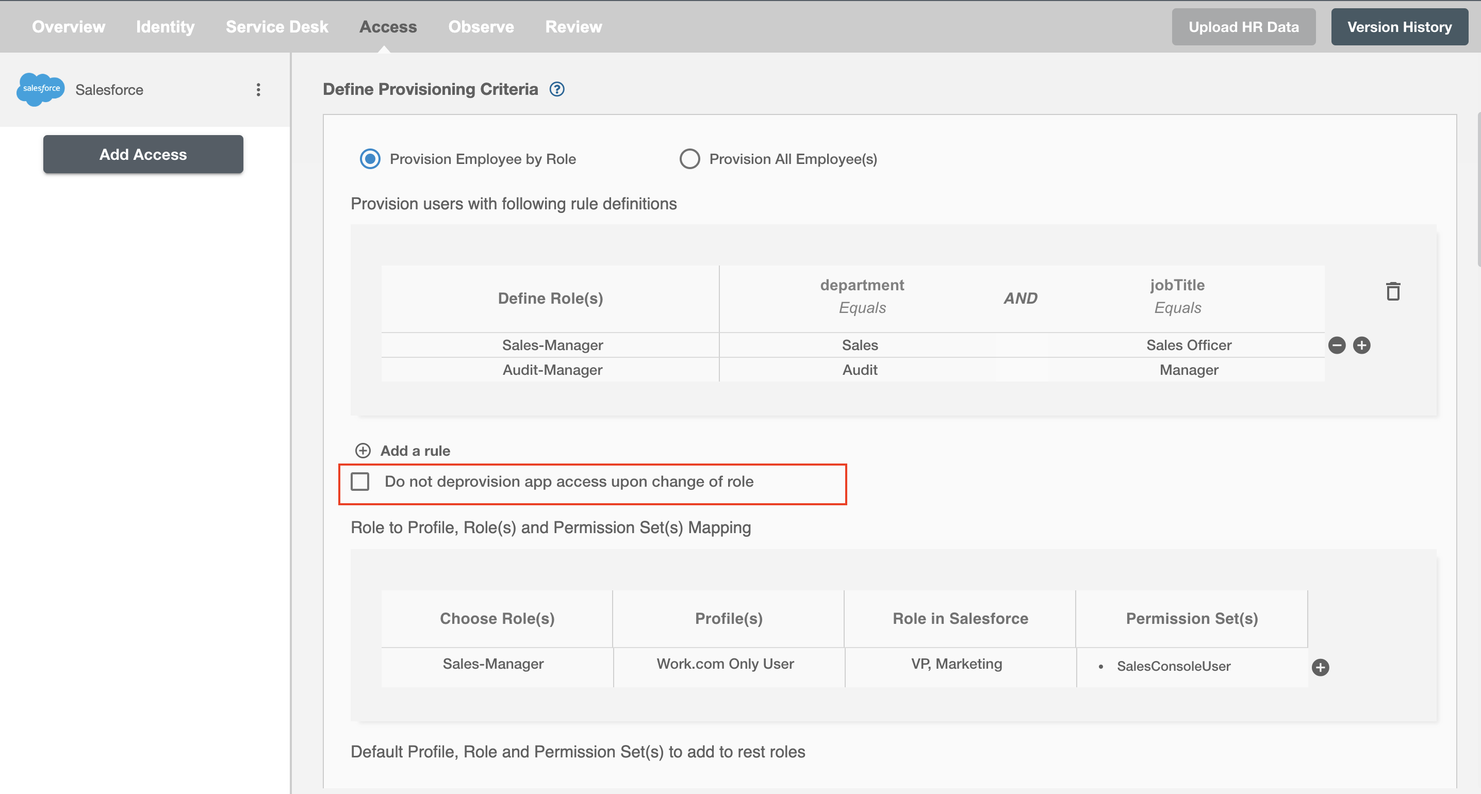Click the Upload HR Data button
The image size is (1481, 794).
[1244, 27]
